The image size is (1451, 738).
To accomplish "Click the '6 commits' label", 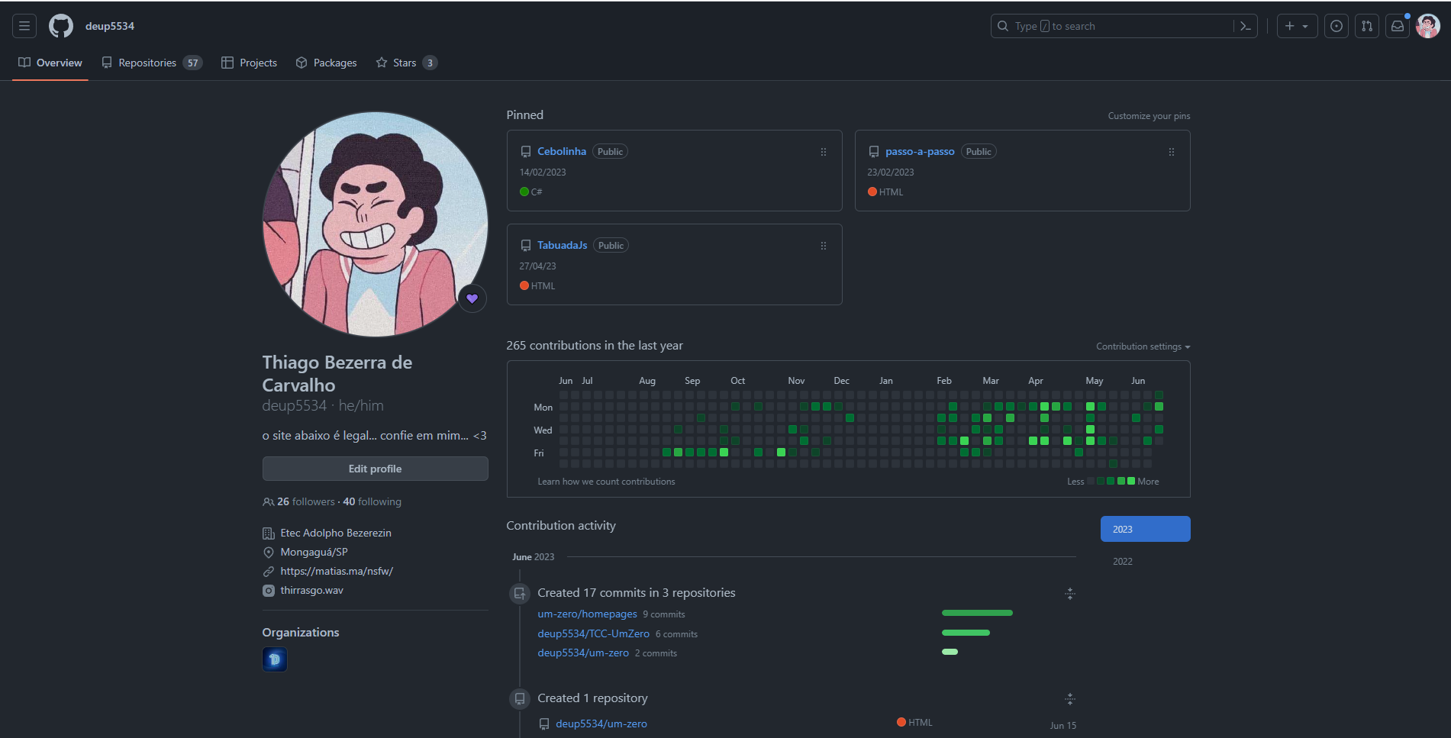I will [x=676, y=634].
